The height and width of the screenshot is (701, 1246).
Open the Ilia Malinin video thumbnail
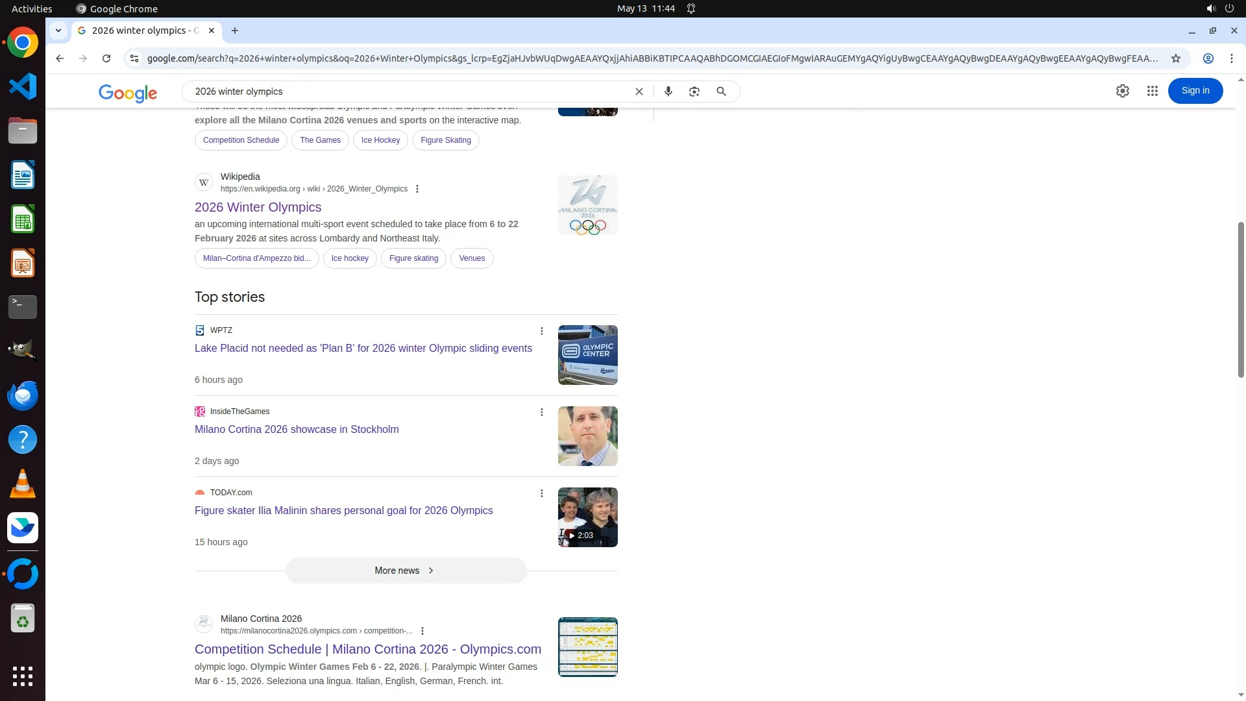(x=587, y=517)
